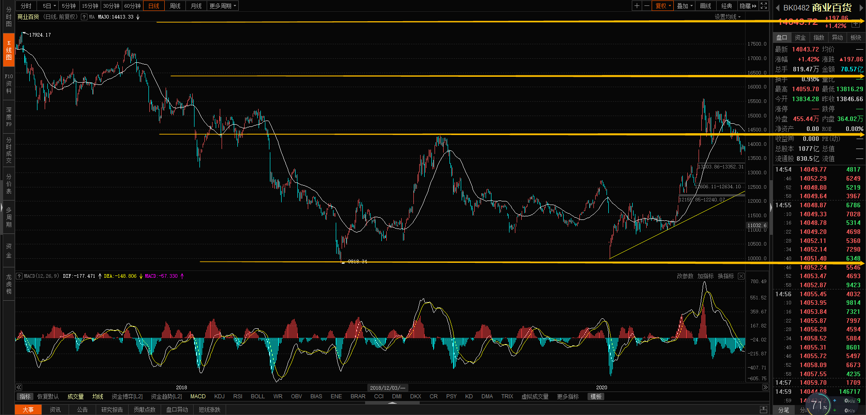866x415 pixels.
Task: Zoom out chart with minus icon
Action: [647, 6]
